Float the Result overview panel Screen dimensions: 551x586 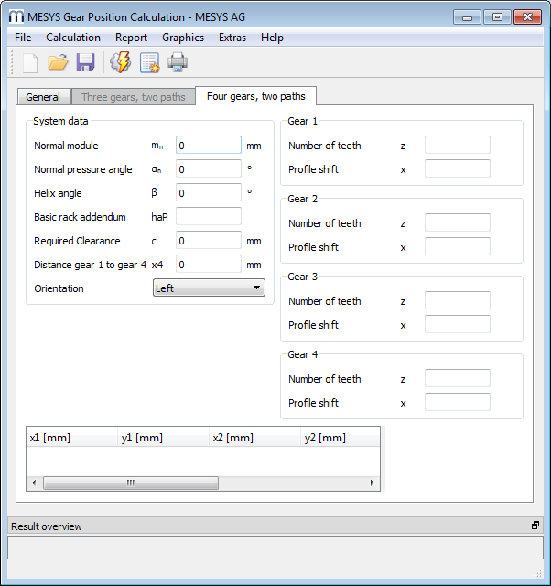click(x=535, y=526)
